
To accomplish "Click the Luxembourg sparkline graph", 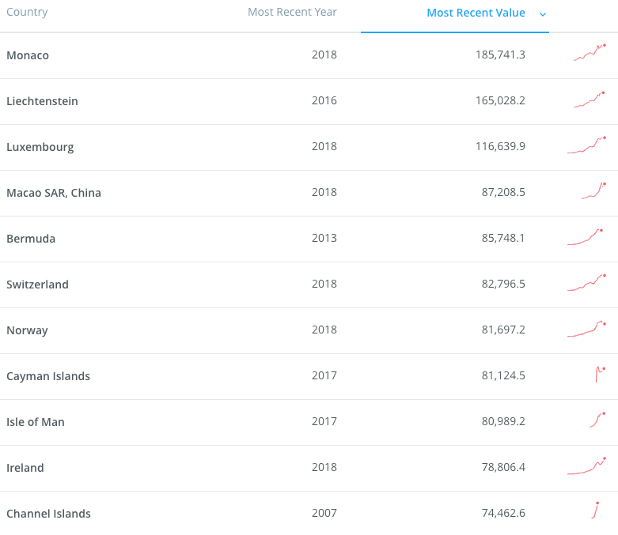I will [x=586, y=145].
